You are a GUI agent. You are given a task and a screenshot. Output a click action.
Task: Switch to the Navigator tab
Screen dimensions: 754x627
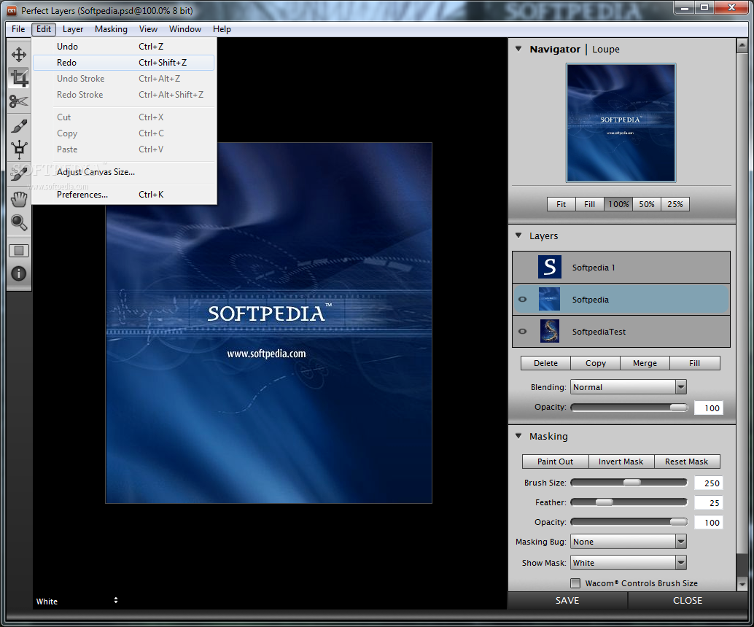tap(555, 49)
